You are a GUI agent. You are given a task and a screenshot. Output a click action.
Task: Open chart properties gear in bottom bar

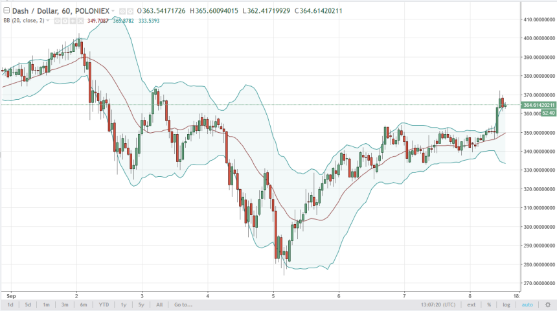pyautogui.click(x=548, y=305)
